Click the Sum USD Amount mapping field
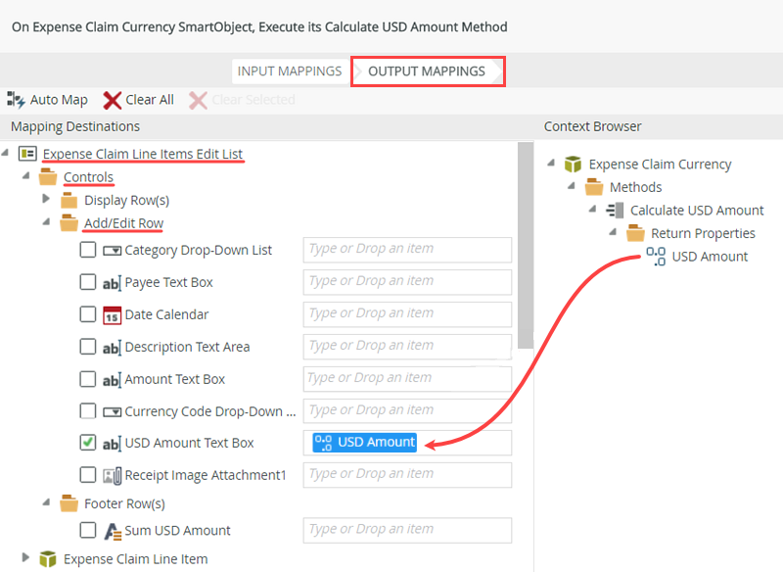This screenshot has width=783, height=572. click(x=407, y=530)
